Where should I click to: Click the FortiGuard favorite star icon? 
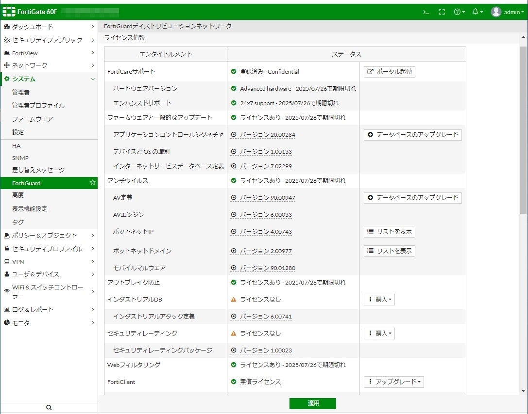(x=93, y=182)
